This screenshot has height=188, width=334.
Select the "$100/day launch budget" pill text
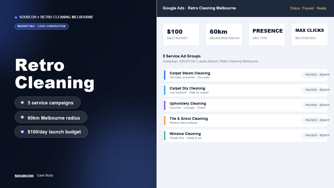[x=54, y=132]
